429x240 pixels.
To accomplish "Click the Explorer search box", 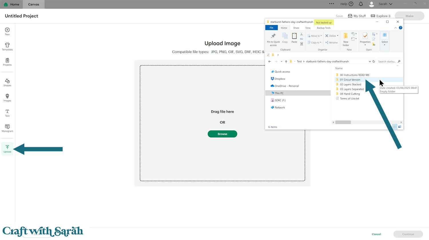I will [x=389, y=61].
